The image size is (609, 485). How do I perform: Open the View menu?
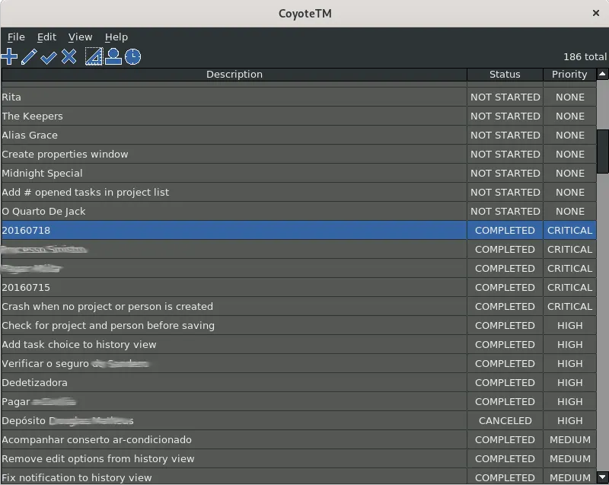click(x=80, y=37)
